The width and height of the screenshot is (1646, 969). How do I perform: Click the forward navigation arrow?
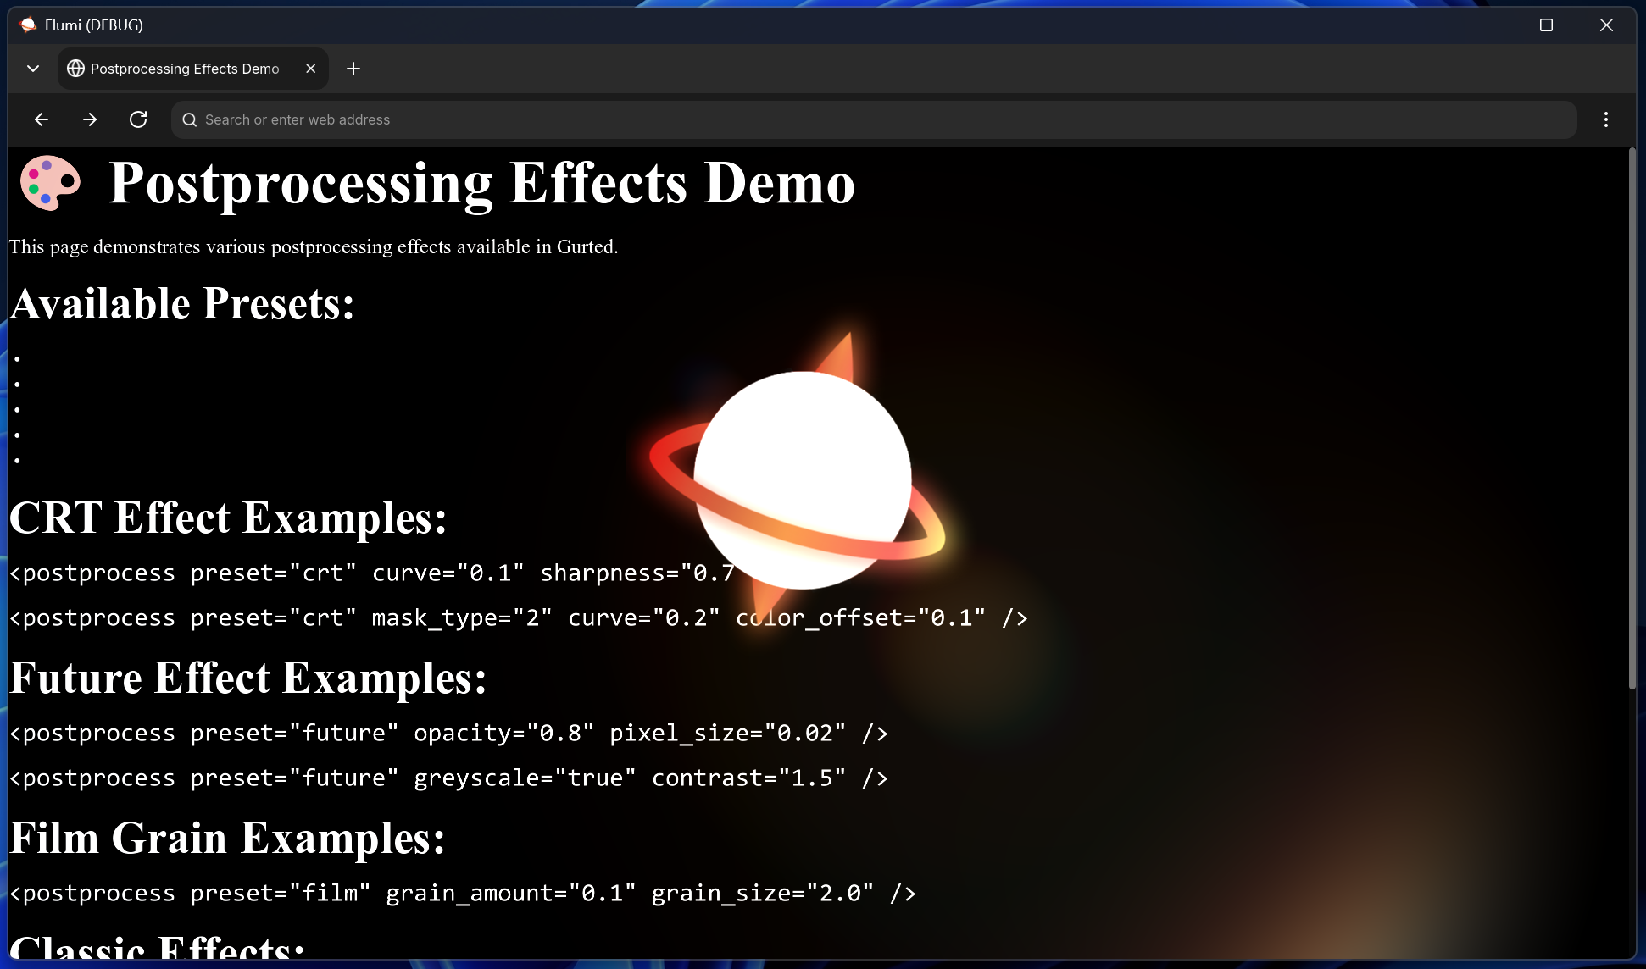(x=89, y=119)
